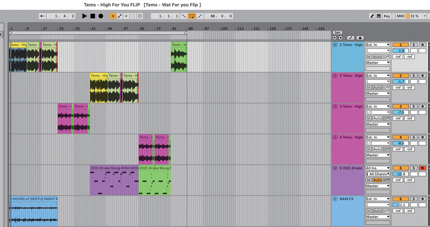Image resolution: width=430 pixels, height=227 pixels.
Task: Click bar 89 in the beat-time ruler
Action: (191, 29)
